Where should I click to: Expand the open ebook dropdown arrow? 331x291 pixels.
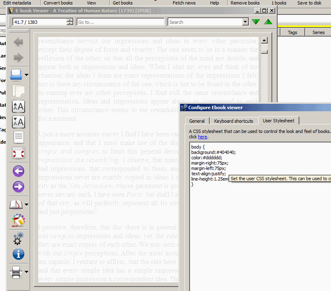[27, 75]
